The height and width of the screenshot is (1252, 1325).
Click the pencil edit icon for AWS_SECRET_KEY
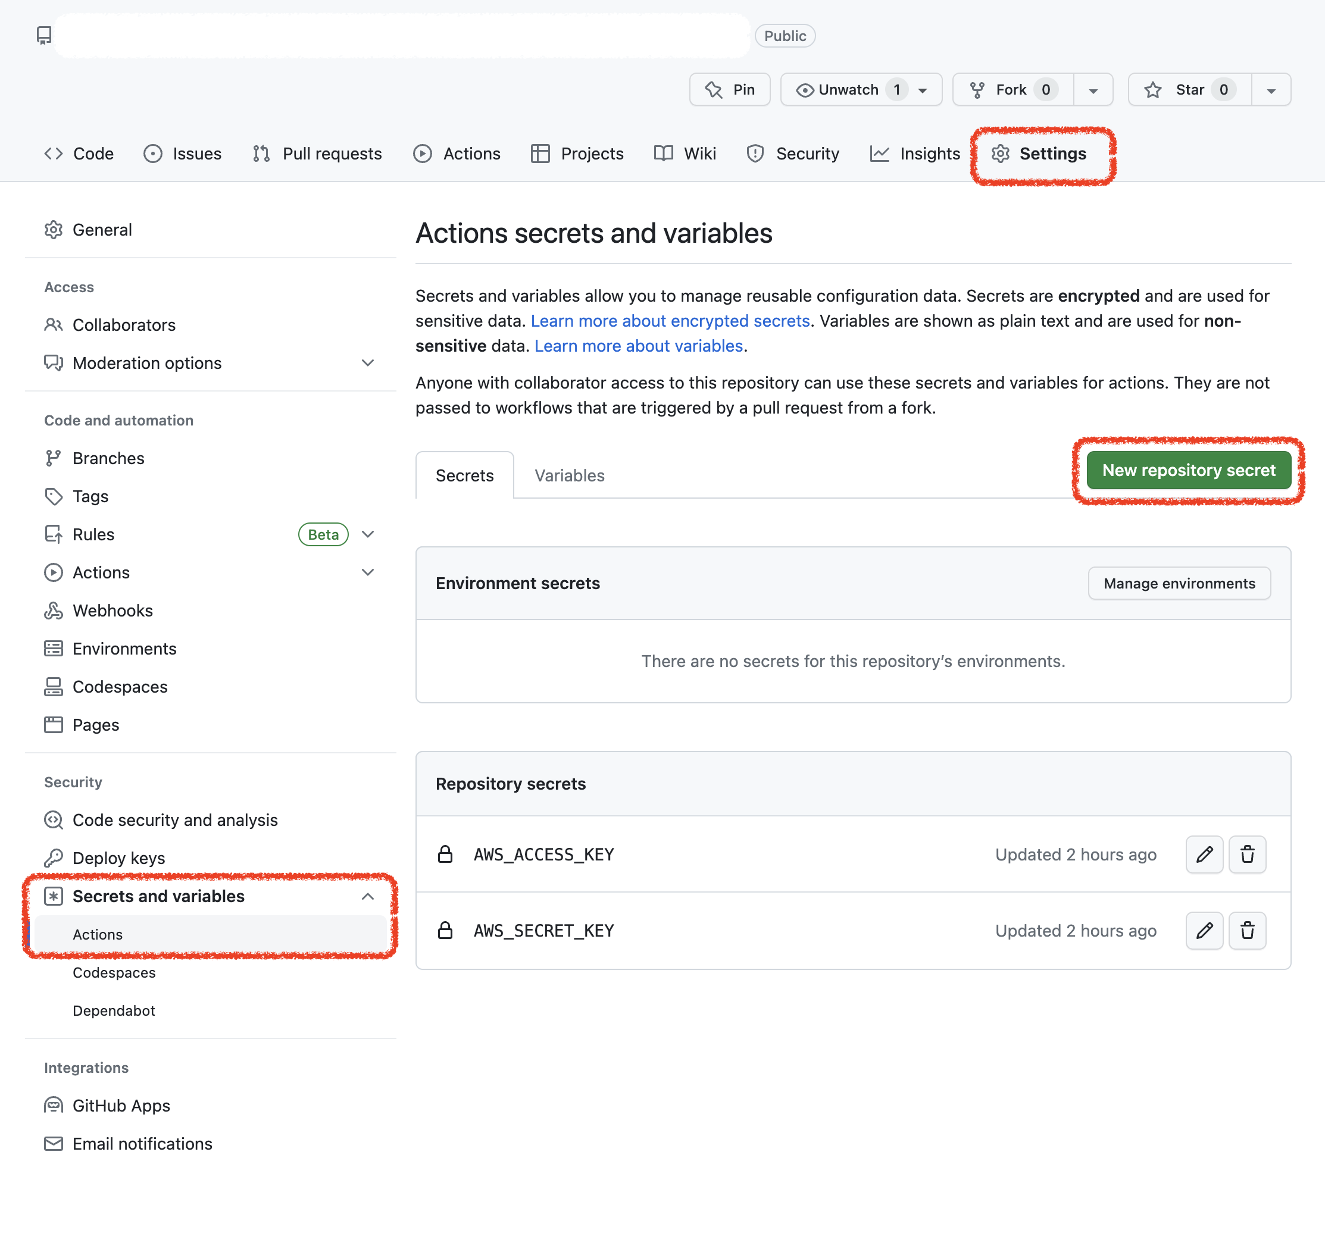click(x=1204, y=930)
